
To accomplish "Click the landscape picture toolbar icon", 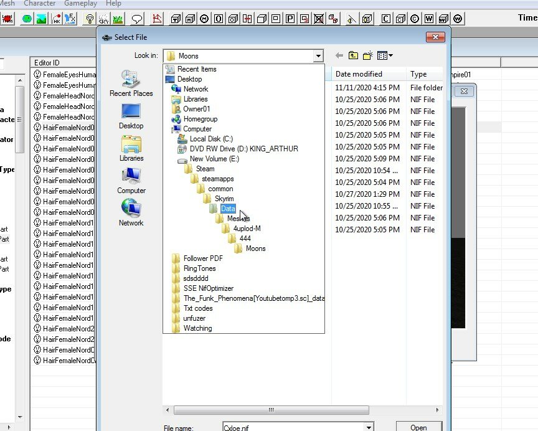I will (41, 19).
